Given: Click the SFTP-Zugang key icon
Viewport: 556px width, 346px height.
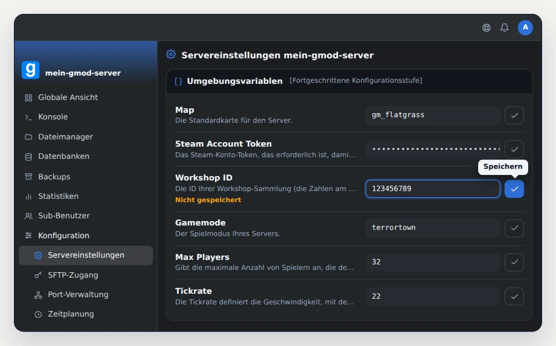Looking at the screenshot, I should coord(38,275).
